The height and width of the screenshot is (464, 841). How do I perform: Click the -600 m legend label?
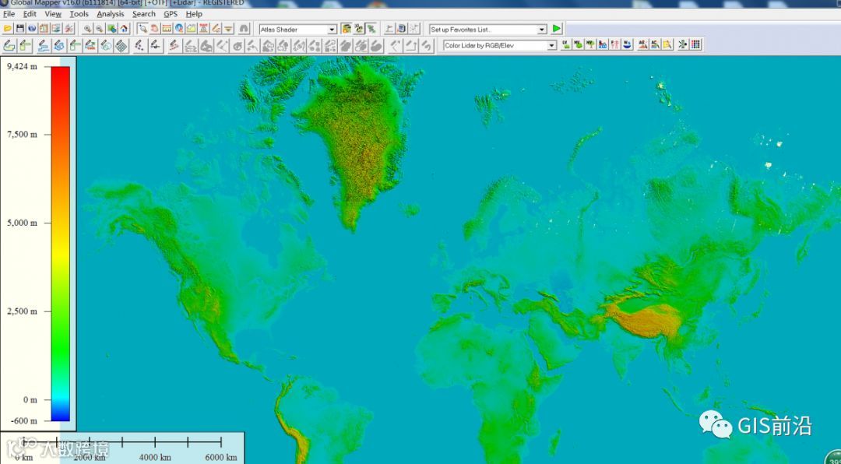click(23, 421)
